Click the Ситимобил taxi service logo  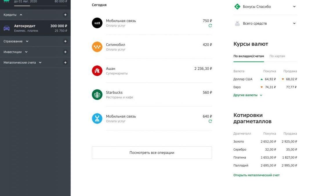point(97,46)
